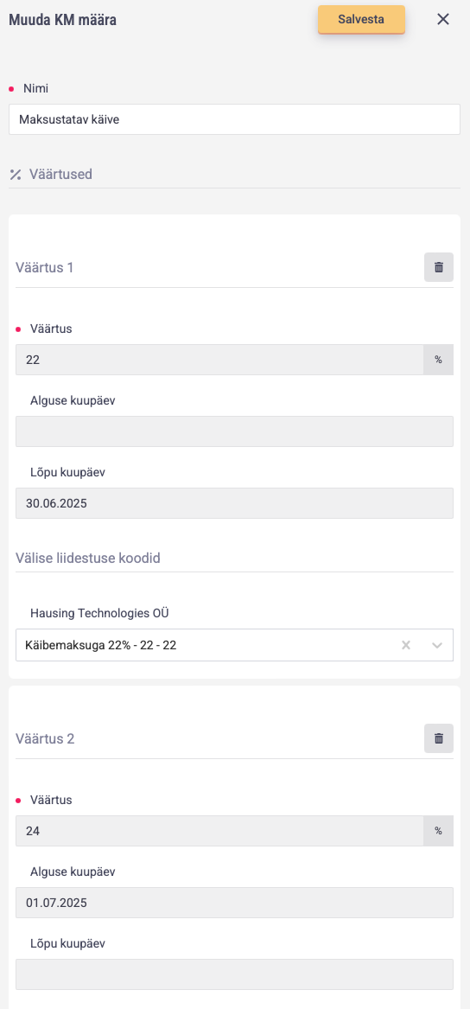Viewport: 470px width, 1009px height.
Task: Open empty Lõpu kuupäev field in Väärtus 2
Action: [x=234, y=974]
